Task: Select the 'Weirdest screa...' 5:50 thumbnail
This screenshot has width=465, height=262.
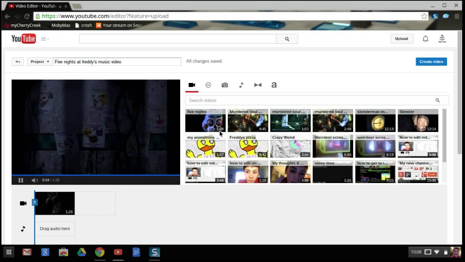Action: tap(333, 146)
